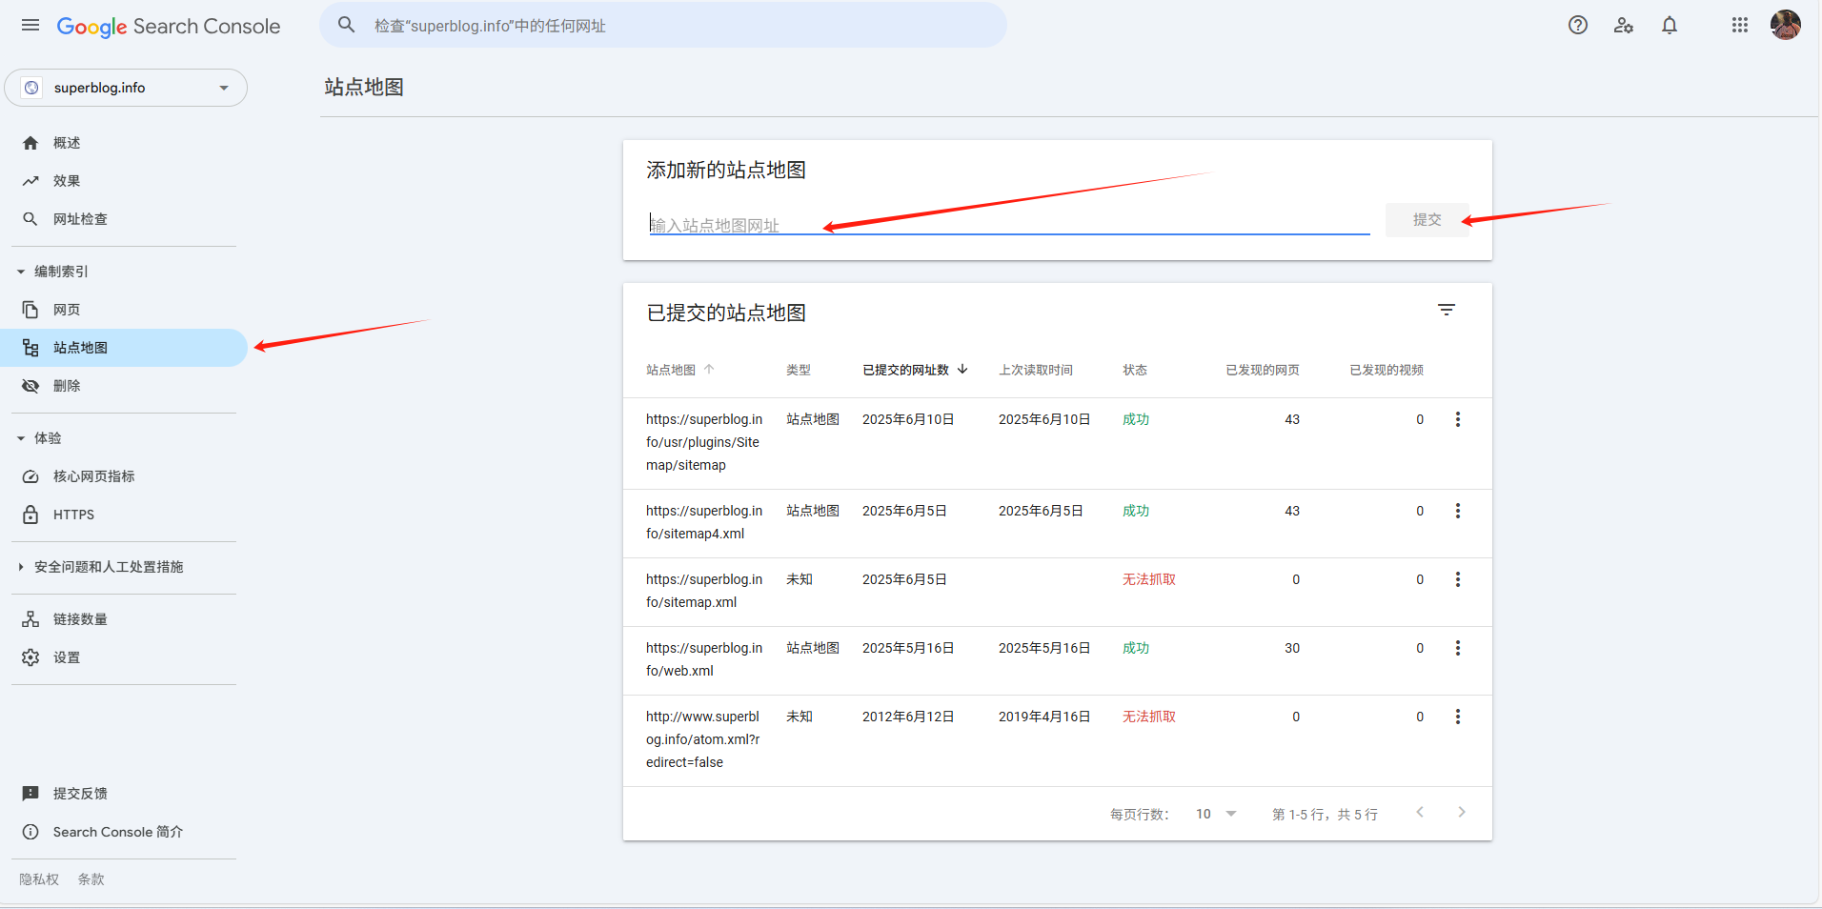Sort by 已提交的网址数 column
The image size is (1822, 909).
(x=915, y=370)
